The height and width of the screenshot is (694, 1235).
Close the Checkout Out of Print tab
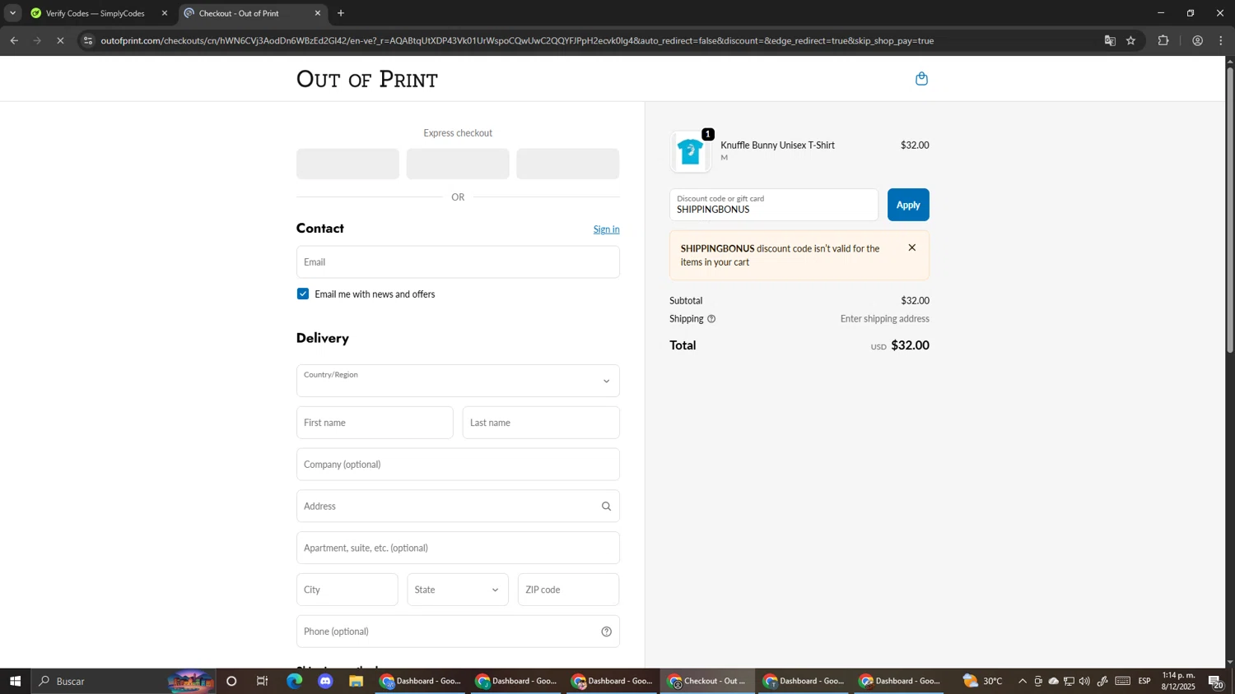tap(318, 13)
